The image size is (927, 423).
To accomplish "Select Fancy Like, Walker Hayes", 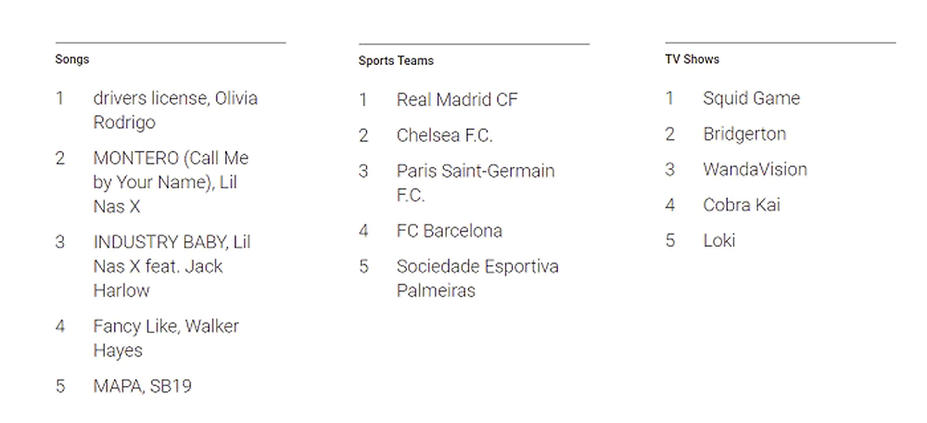I will coord(166,339).
